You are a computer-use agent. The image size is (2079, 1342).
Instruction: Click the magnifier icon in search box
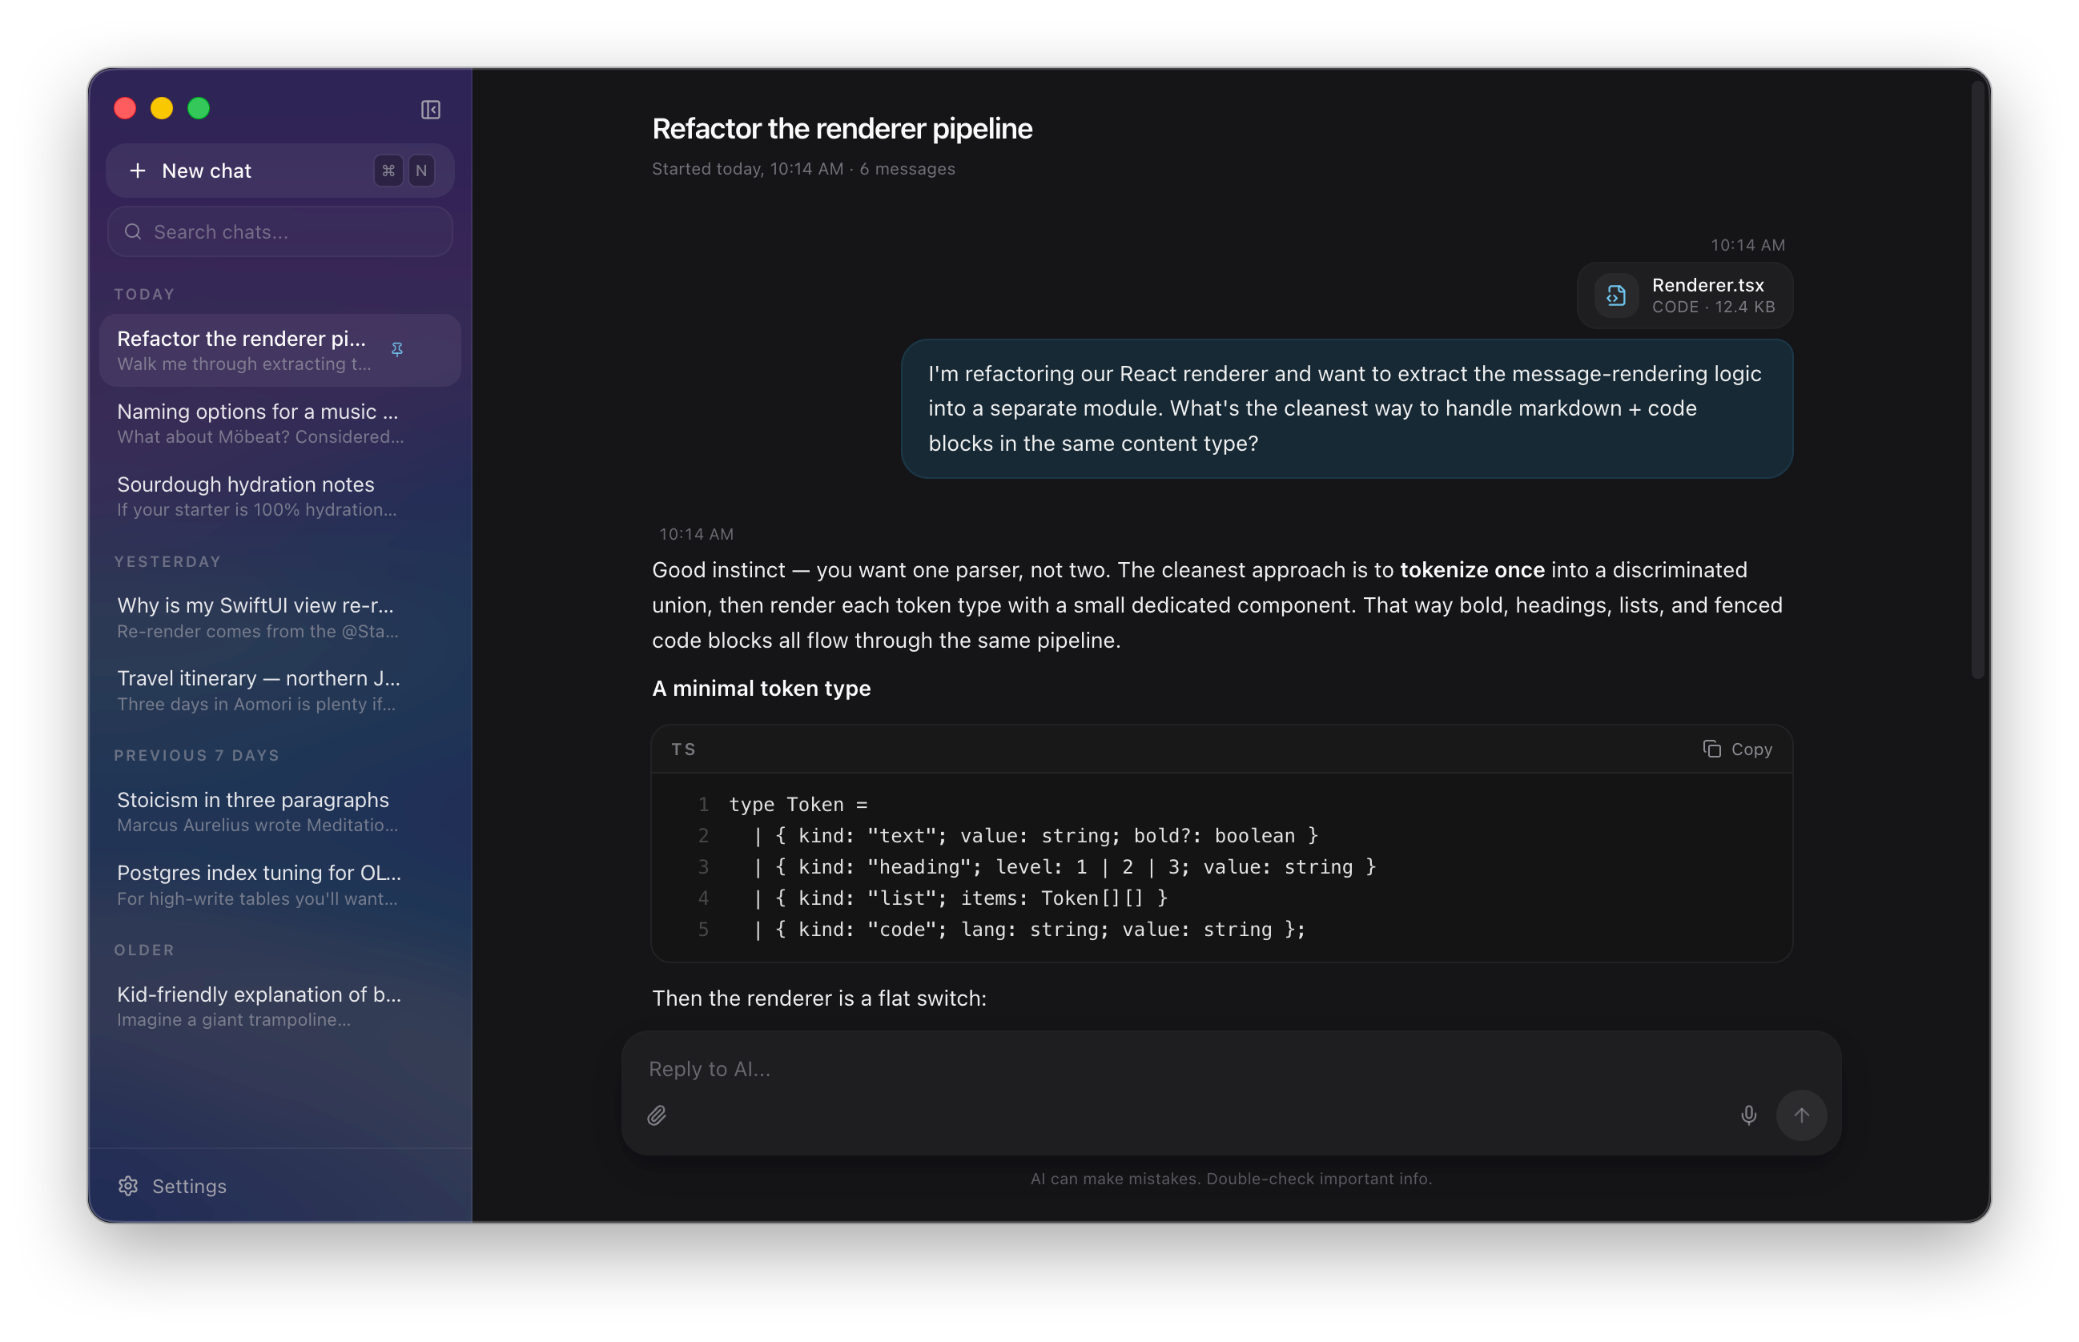point(132,231)
